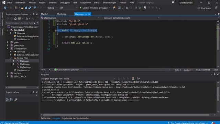The image size is (220, 124).
Task: Collapse the main function code fold
Action: 56,31
